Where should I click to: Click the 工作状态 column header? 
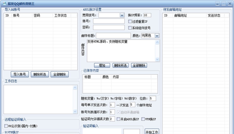tap(62, 15)
